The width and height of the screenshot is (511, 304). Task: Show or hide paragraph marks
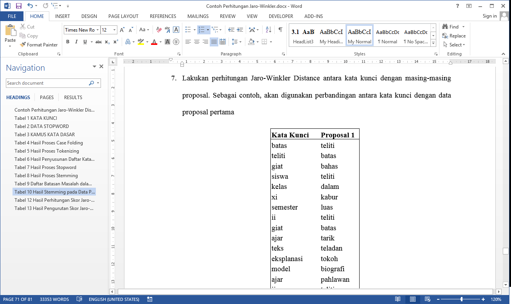point(281,30)
